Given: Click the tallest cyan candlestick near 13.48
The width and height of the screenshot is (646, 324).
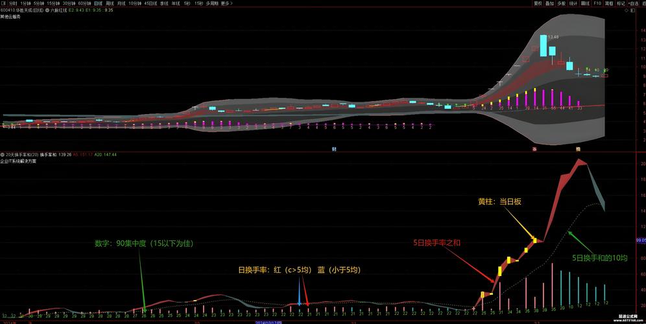Looking at the screenshot, I should [x=544, y=45].
